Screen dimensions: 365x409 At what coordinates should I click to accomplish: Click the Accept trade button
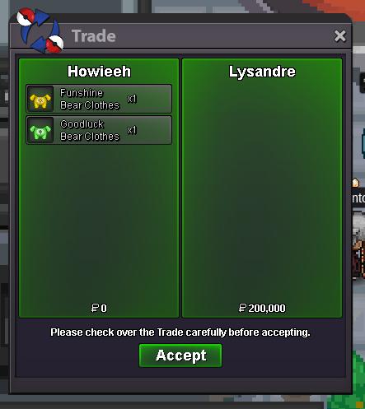pyautogui.click(x=180, y=356)
